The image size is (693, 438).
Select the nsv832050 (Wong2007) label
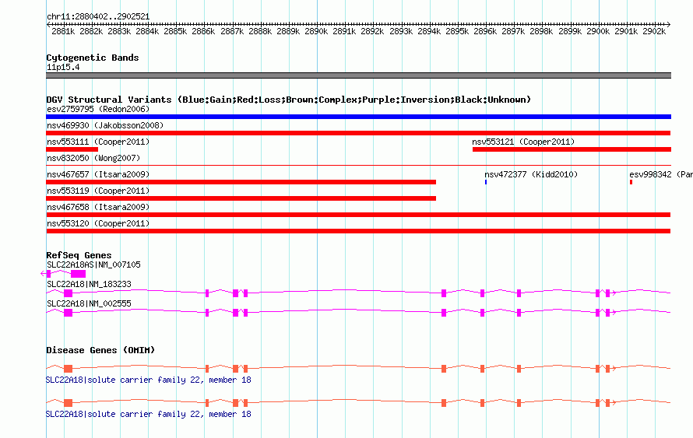[x=93, y=158]
